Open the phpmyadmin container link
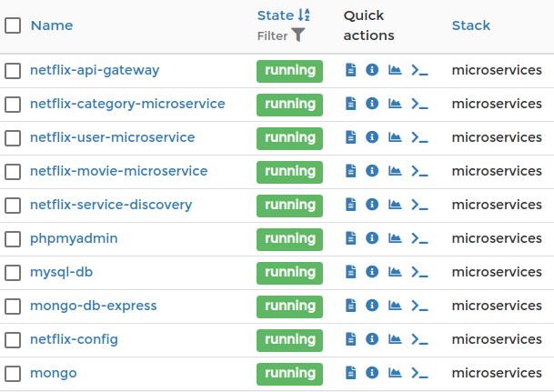Screen dimensions: 554x392 click(74, 238)
